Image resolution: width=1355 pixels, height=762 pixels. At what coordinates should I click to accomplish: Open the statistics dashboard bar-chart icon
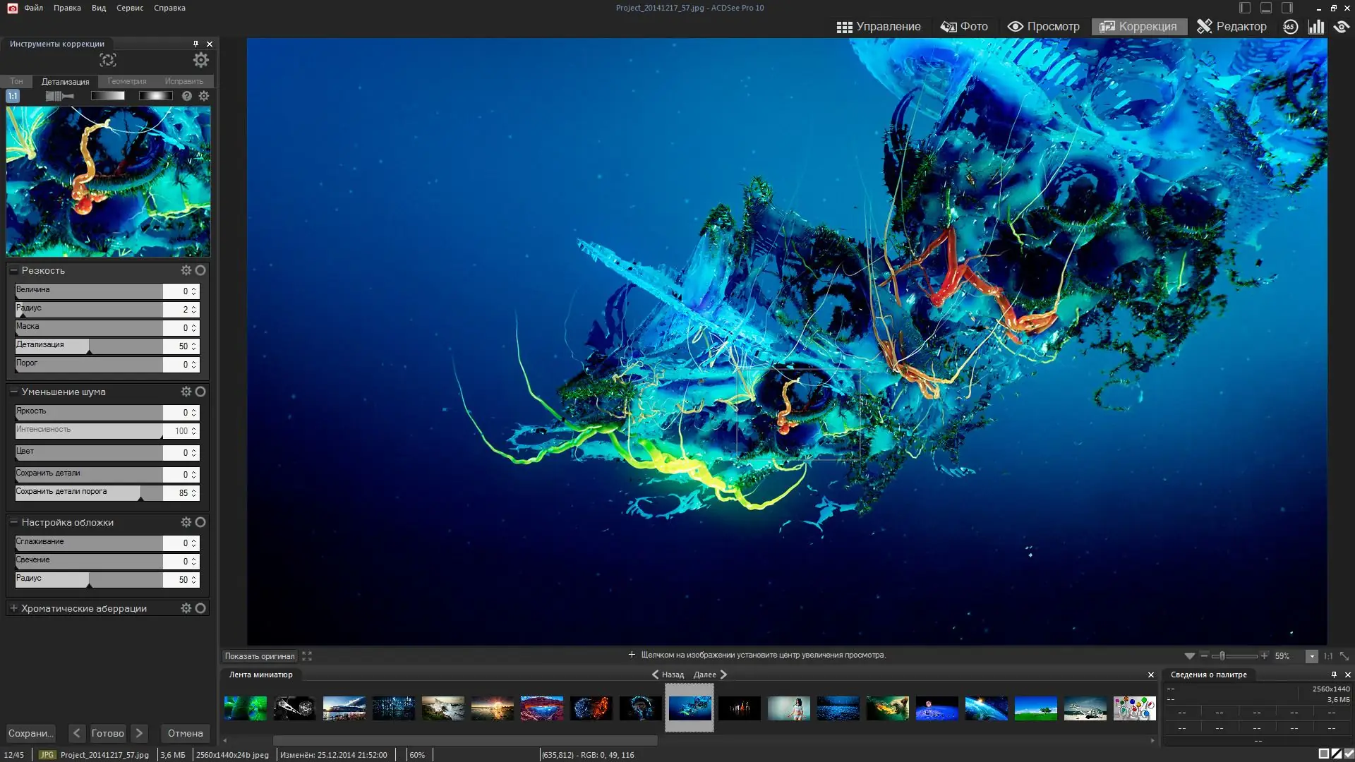point(1316,27)
